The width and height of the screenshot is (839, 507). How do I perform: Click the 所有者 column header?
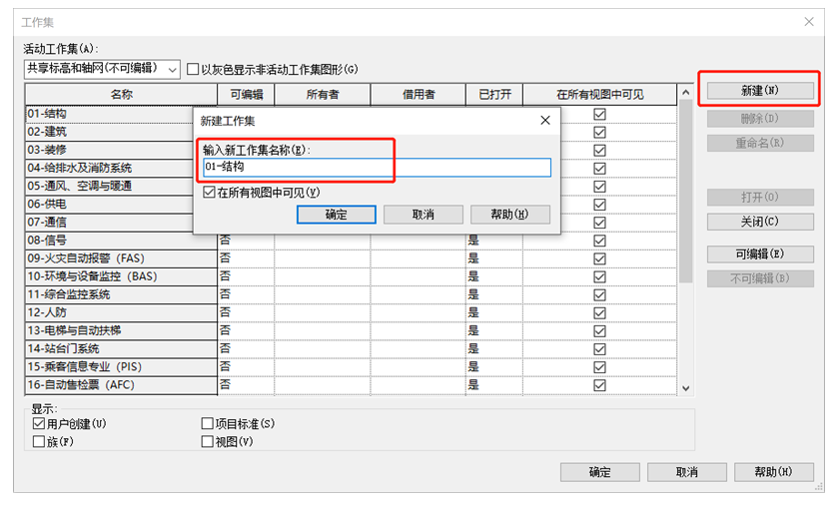(322, 95)
